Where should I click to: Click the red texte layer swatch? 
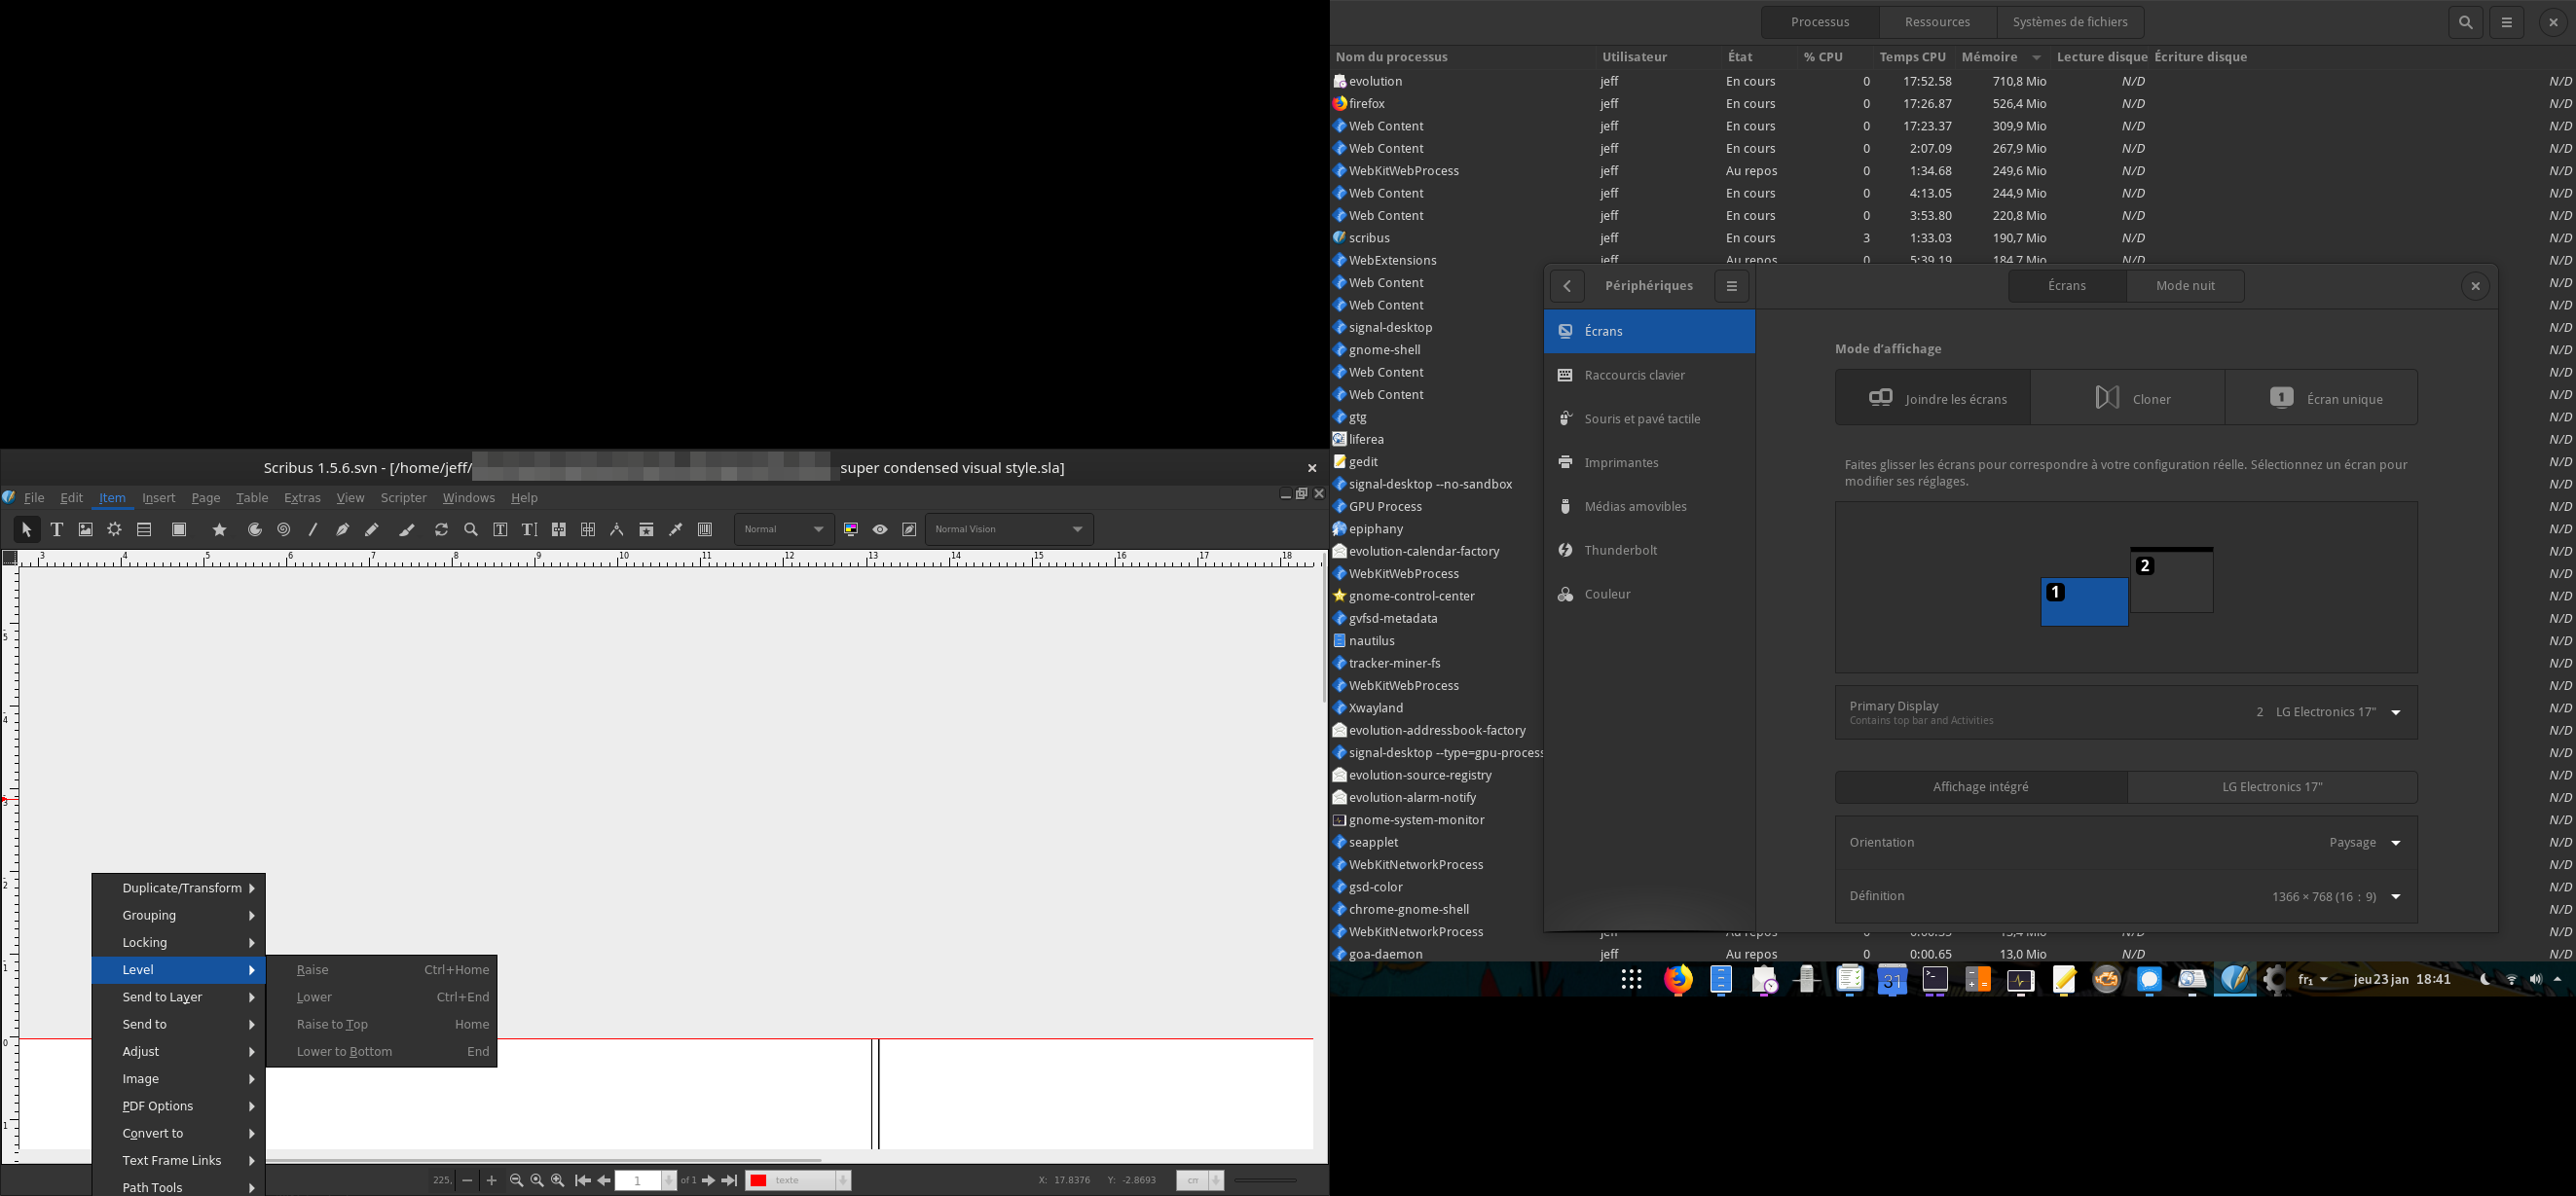click(759, 1181)
